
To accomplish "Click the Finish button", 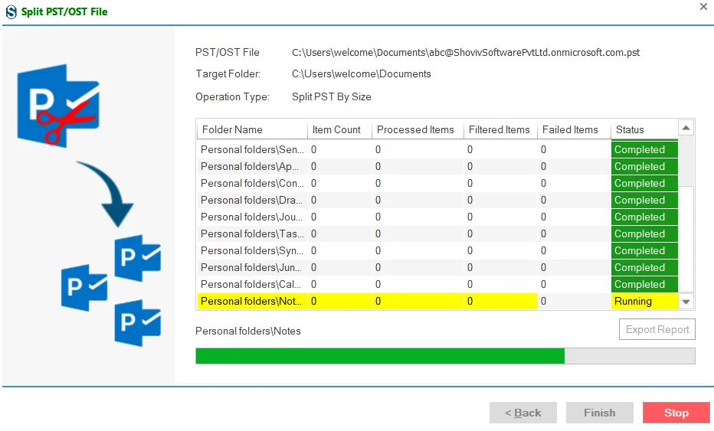I will tap(599, 413).
